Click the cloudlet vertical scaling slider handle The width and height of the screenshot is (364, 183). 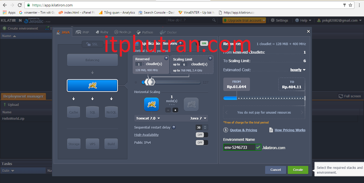[x=150, y=82]
